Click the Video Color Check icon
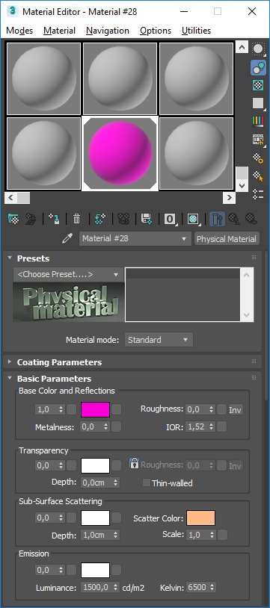The width and height of the screenshot is (270, 608). 258,121
